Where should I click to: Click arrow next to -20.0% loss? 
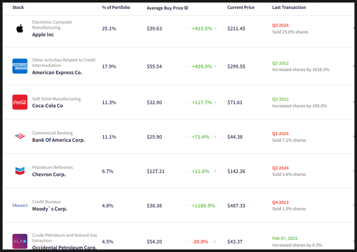[x=214, y=242]
